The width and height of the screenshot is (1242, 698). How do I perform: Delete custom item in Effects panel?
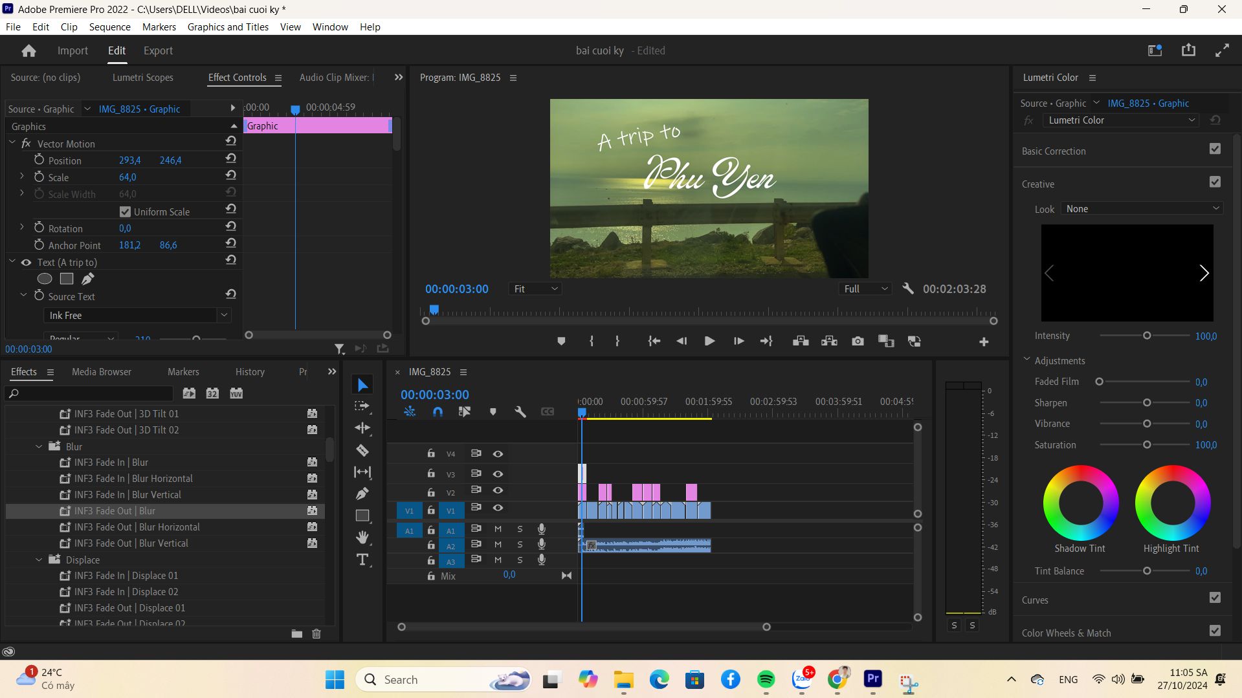pos(316,634)
